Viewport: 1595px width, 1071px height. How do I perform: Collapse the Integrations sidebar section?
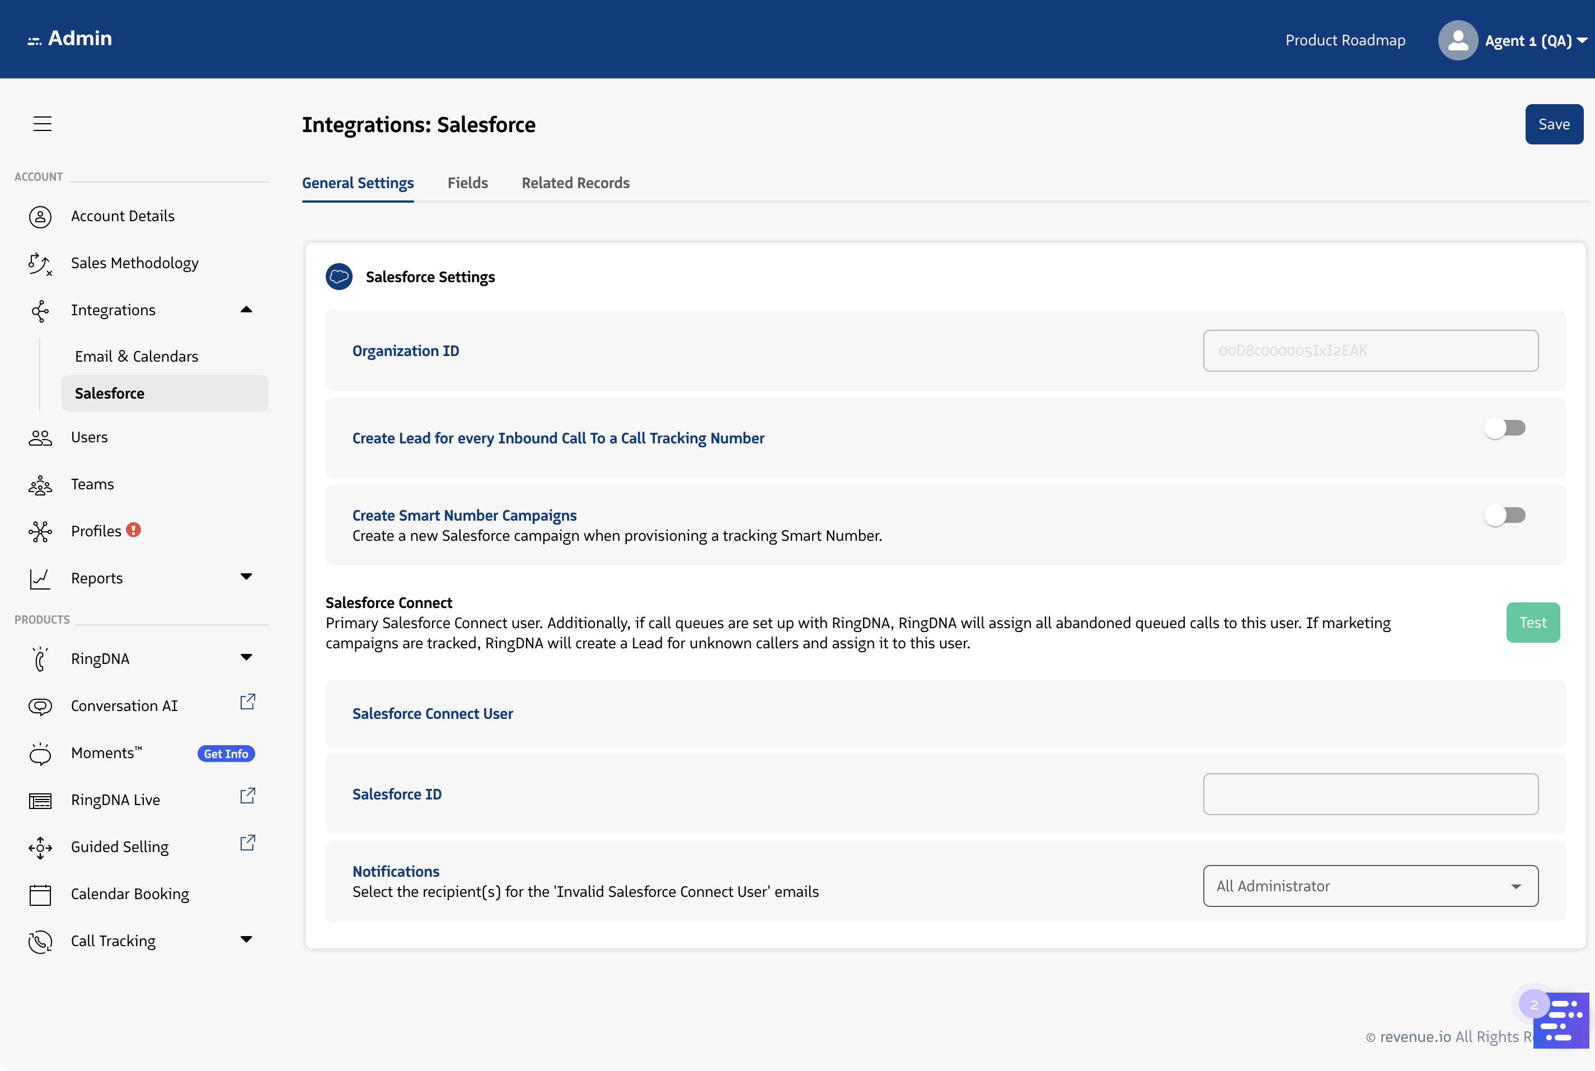(246, 310)
